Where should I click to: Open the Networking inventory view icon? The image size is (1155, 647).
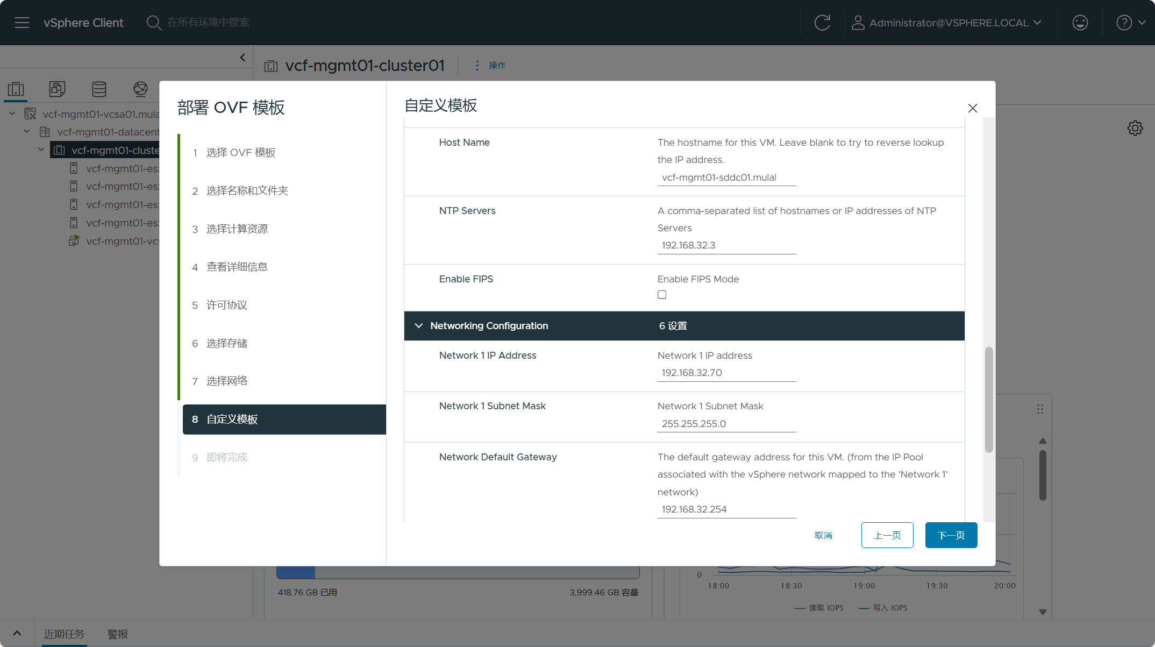140,89
